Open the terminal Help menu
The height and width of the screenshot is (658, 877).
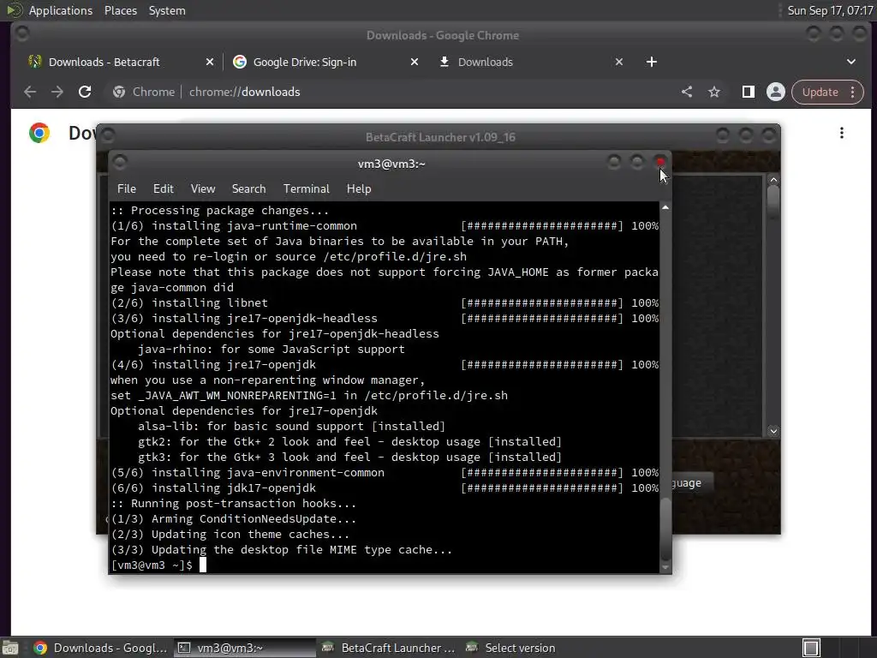pyautogui.click(x=359, y=188)
